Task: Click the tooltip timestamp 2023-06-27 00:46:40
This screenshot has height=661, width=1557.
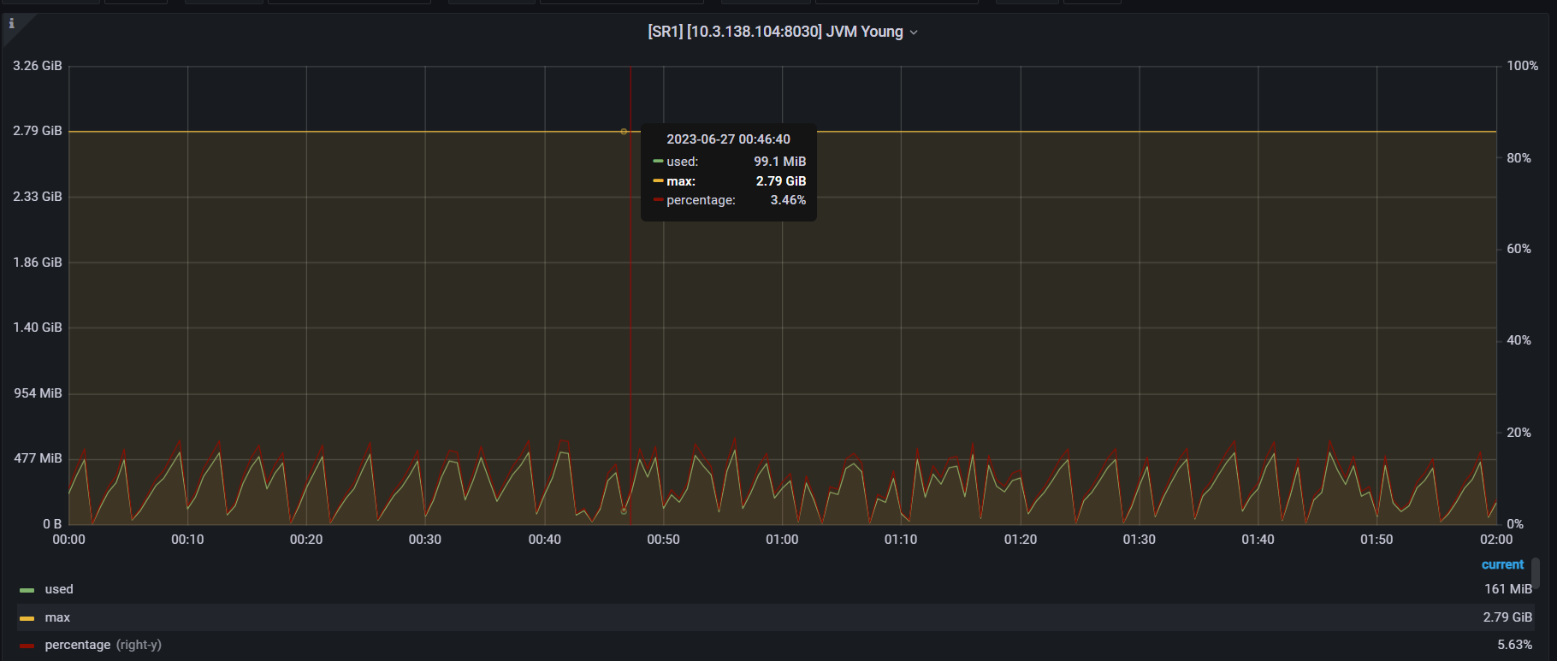Action: tap(728, 139)
